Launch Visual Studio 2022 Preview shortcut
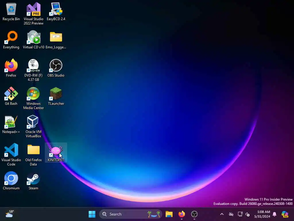The width and height of the screenshot is (294, 221). (33, 14)
